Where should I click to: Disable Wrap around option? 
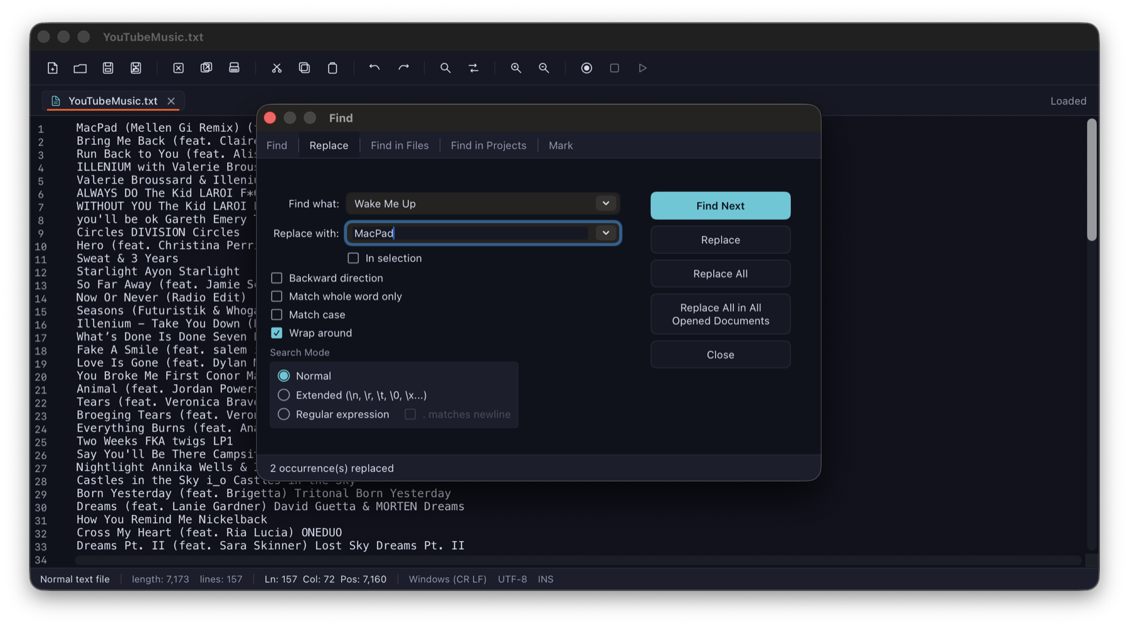click(x=276, y=333)
